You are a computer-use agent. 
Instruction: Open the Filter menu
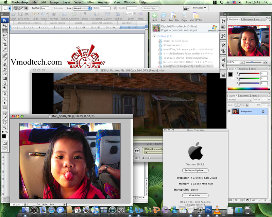(x=90, y=2)
